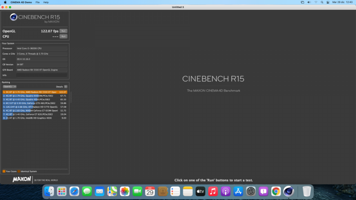The image size is (356, 200).
Task: Open the Help menu
Action: pos(46,2)
